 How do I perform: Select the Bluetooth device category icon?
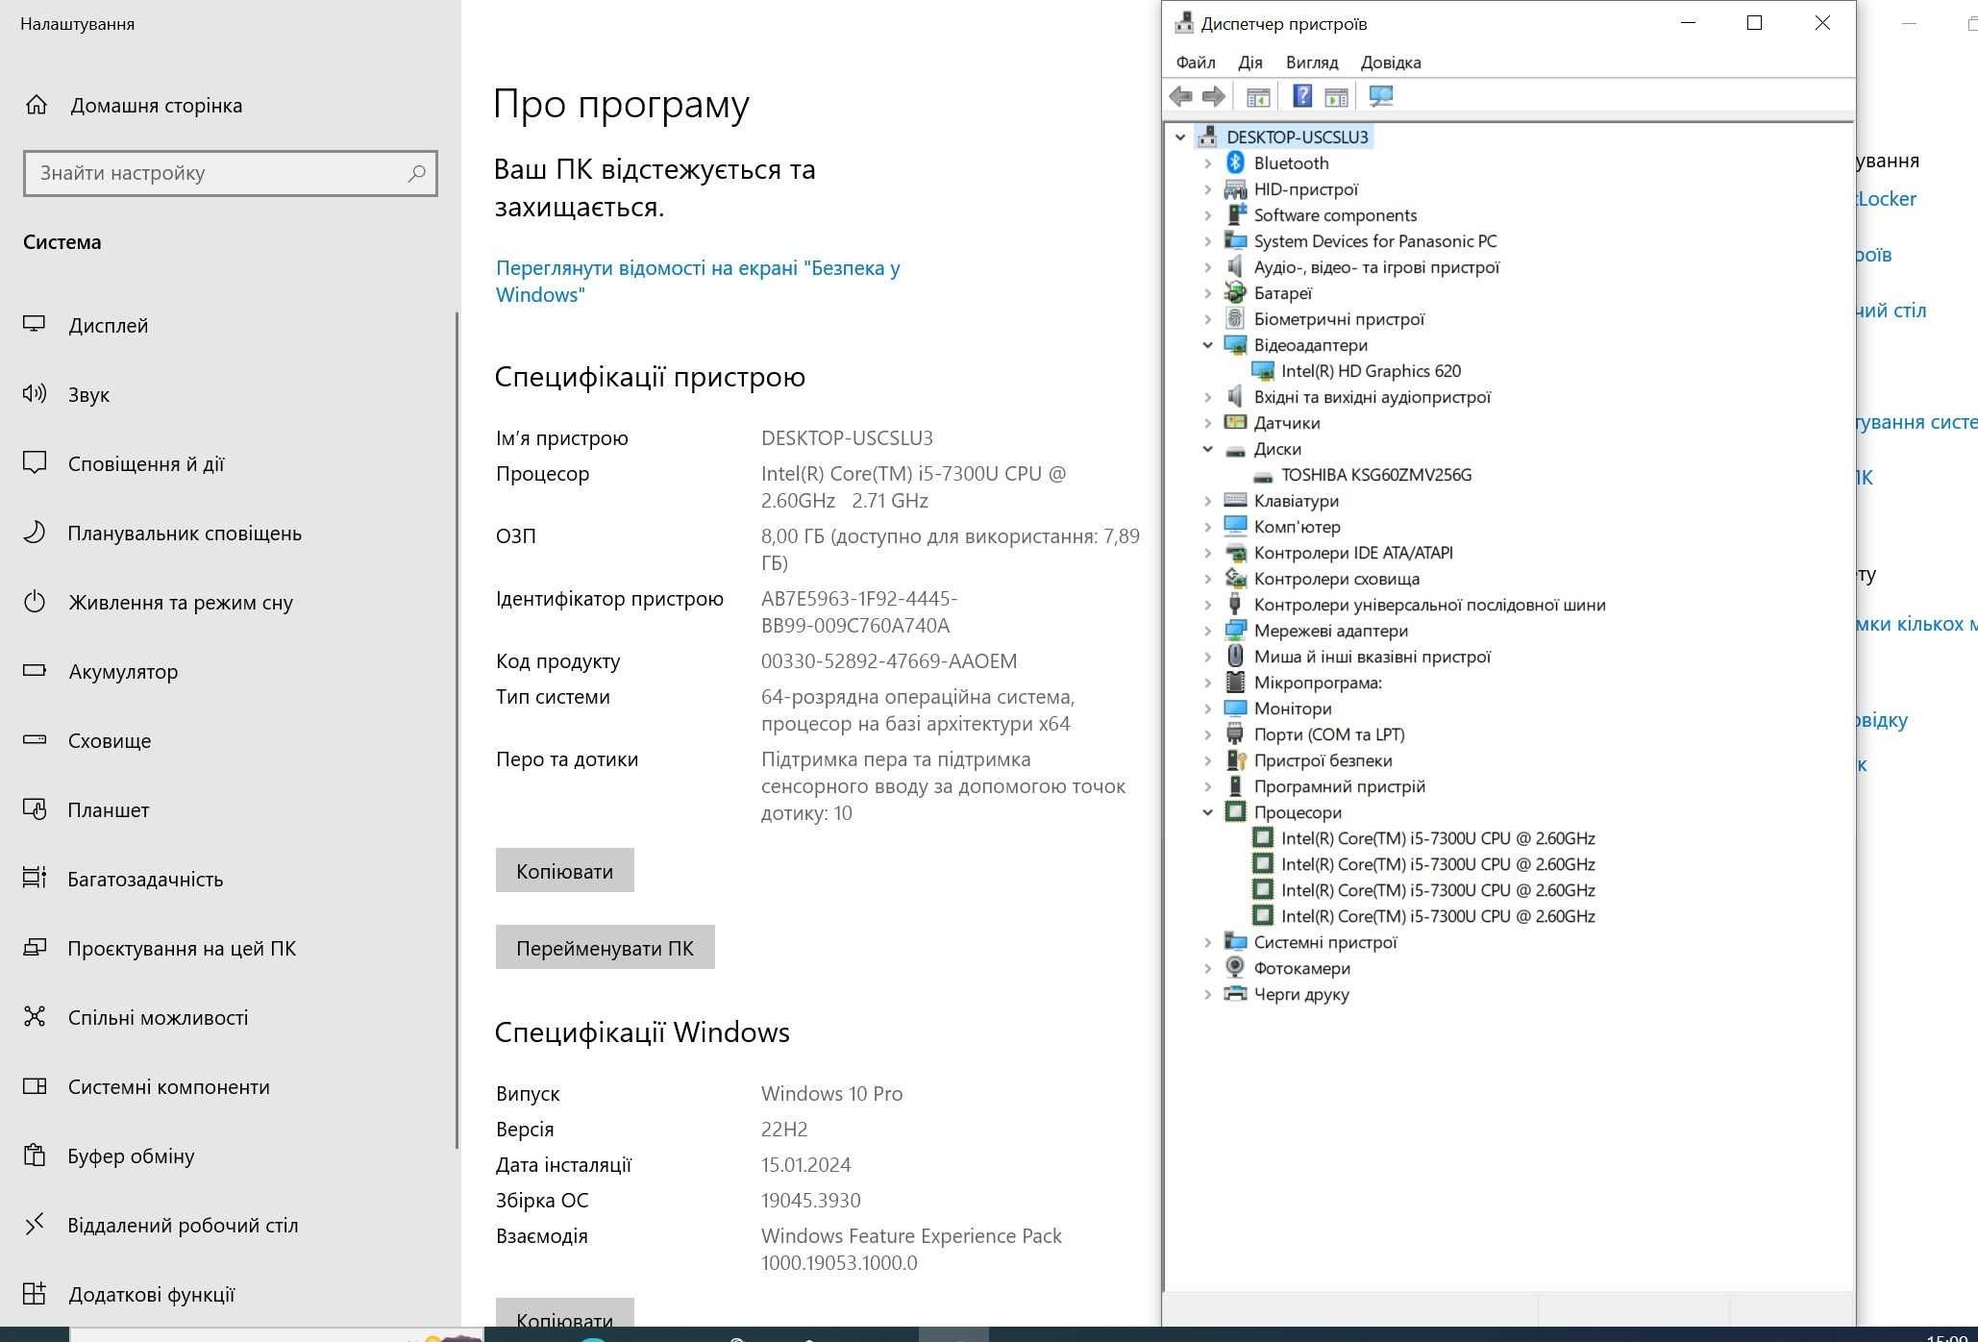[x=1236, y=163]
